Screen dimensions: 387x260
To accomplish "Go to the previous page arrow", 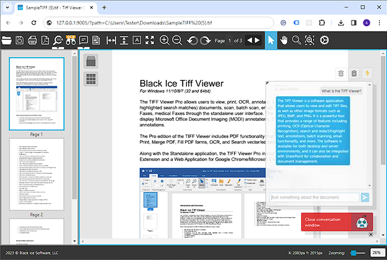I will coord(250,40).
